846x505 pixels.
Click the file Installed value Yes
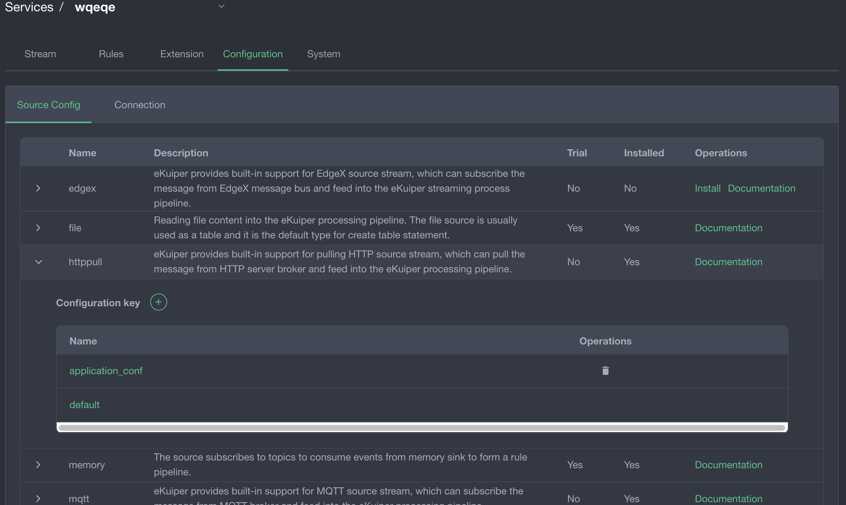(632, 228)
